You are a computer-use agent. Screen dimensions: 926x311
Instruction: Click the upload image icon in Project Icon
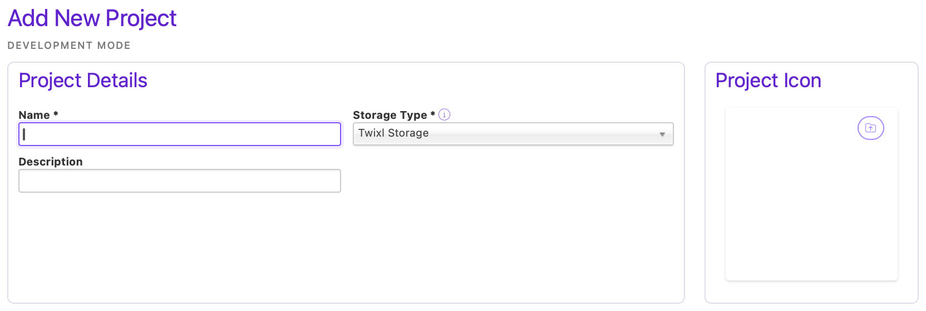(x=870, y=128)
